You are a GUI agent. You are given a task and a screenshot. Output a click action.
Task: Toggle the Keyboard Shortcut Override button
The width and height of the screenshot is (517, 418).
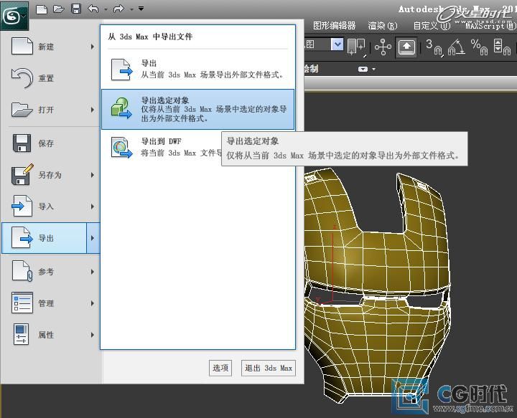point(406,47)
